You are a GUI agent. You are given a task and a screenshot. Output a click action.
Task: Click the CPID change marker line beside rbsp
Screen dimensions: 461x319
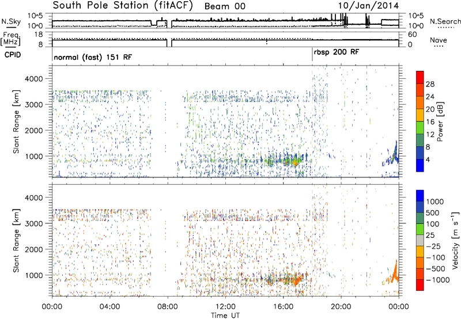(x=312, y=55)
